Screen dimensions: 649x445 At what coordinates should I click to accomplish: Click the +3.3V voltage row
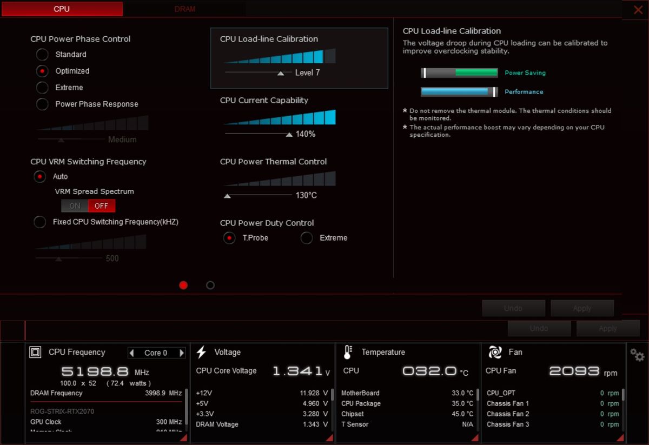tap(262, 414)
